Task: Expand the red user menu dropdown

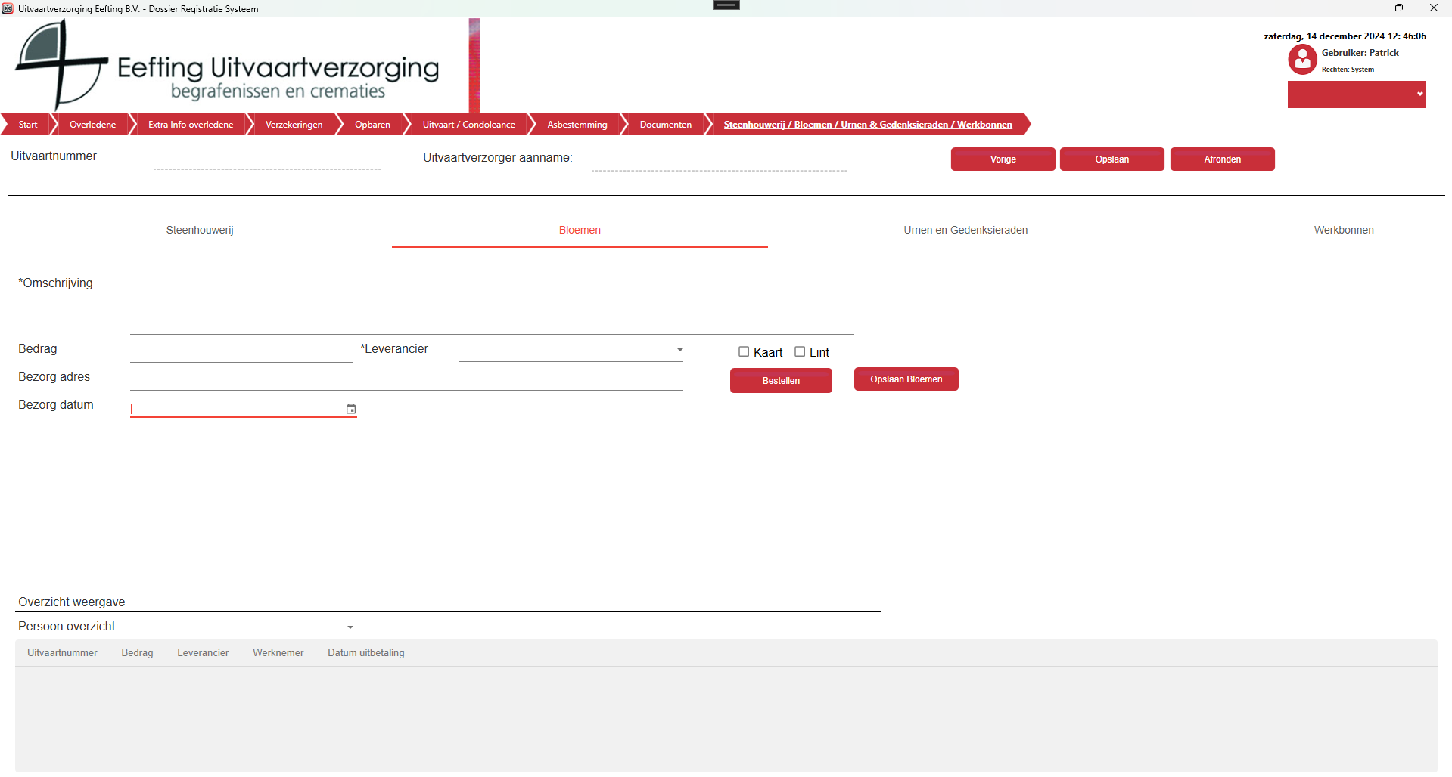Action: coord(1419,94)
